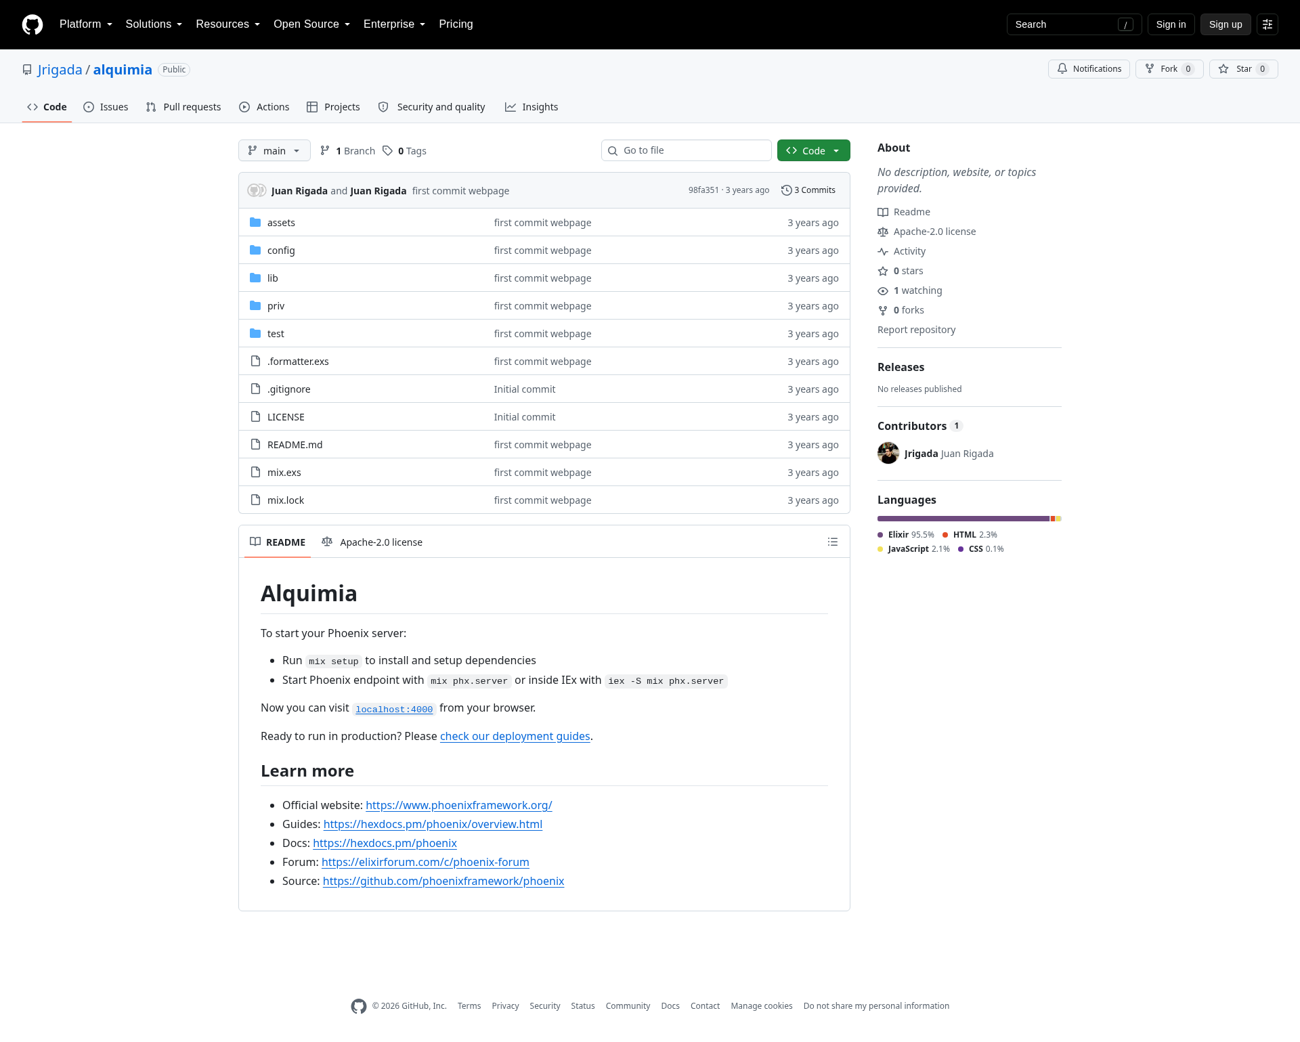This screenshot has width=1300, height=1042.
Task: Expand the Enterprise menu
Action: point(395,24)
